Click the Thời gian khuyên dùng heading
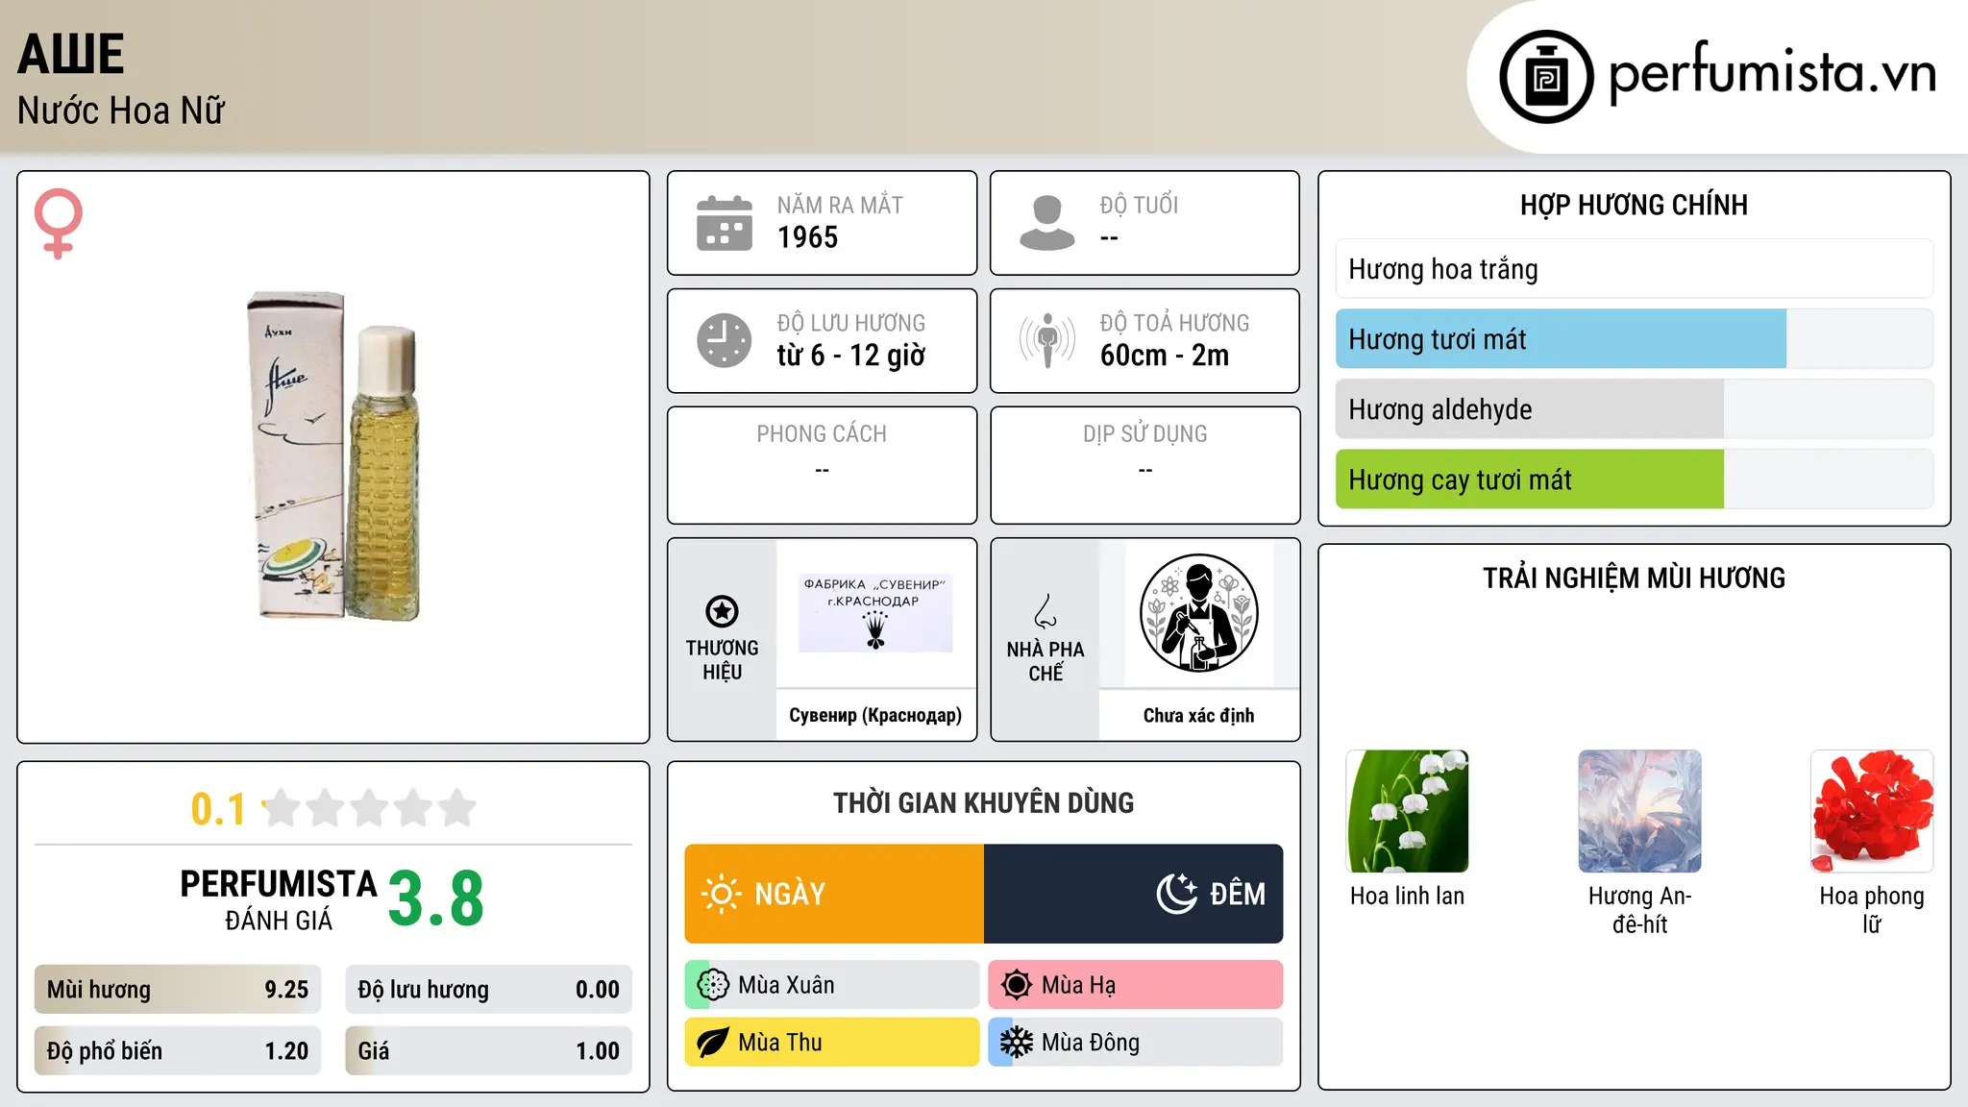1968x1107 pixels. [x=984, y=803]
